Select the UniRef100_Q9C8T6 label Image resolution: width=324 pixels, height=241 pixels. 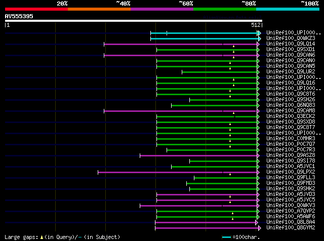[291, 94]
